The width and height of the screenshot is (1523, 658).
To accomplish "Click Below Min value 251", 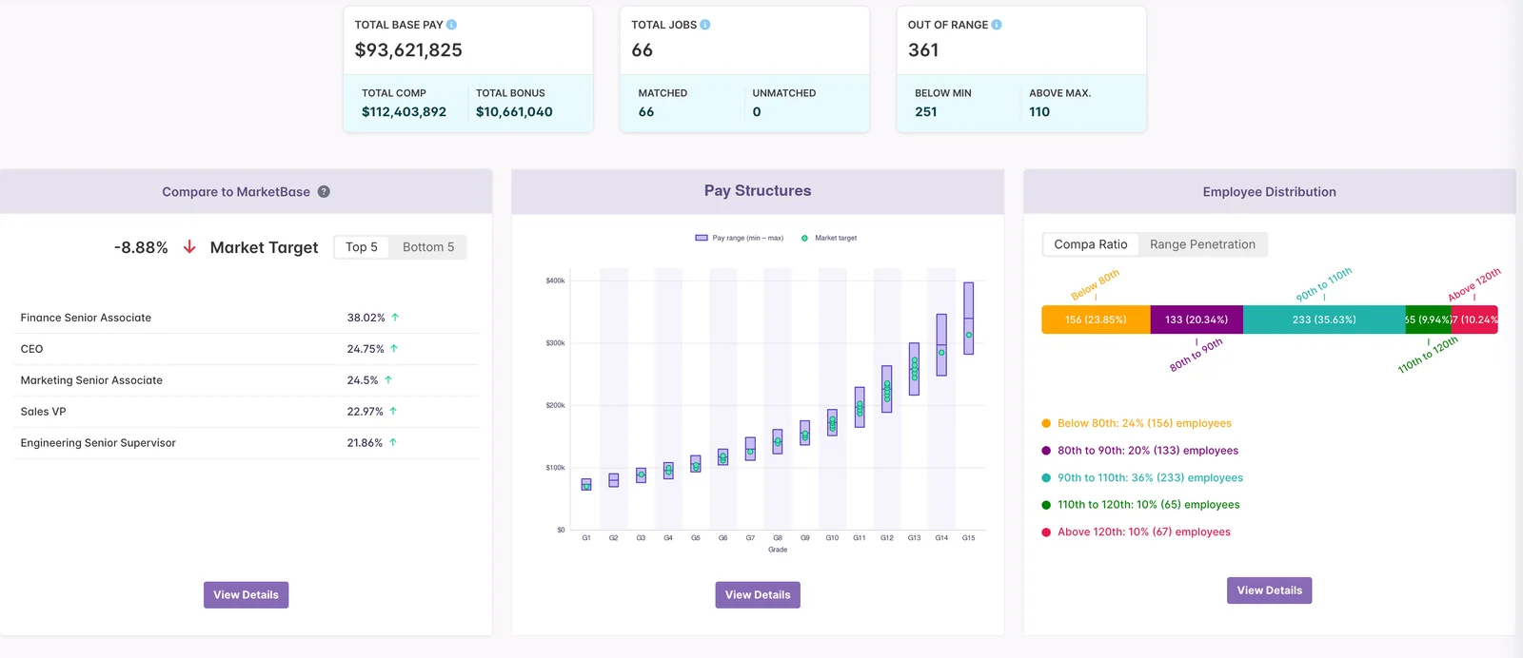I will pyautogui.click(x=926, y=112).
